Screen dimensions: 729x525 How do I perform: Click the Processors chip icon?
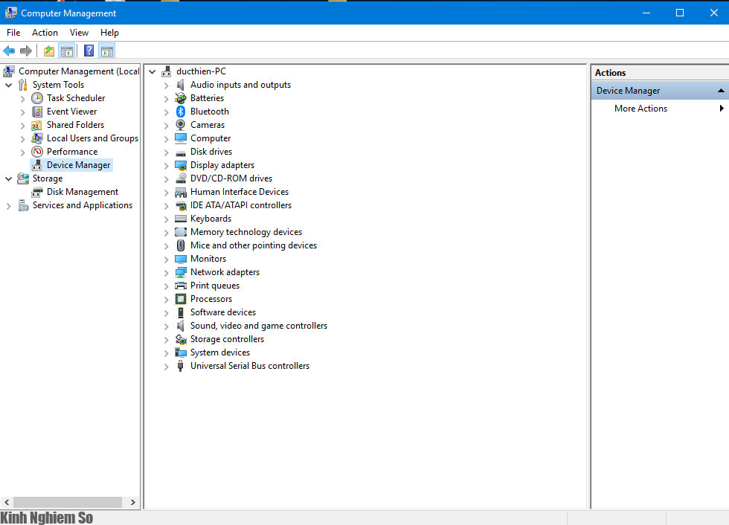pyautogui.click(x=181, y=299)
